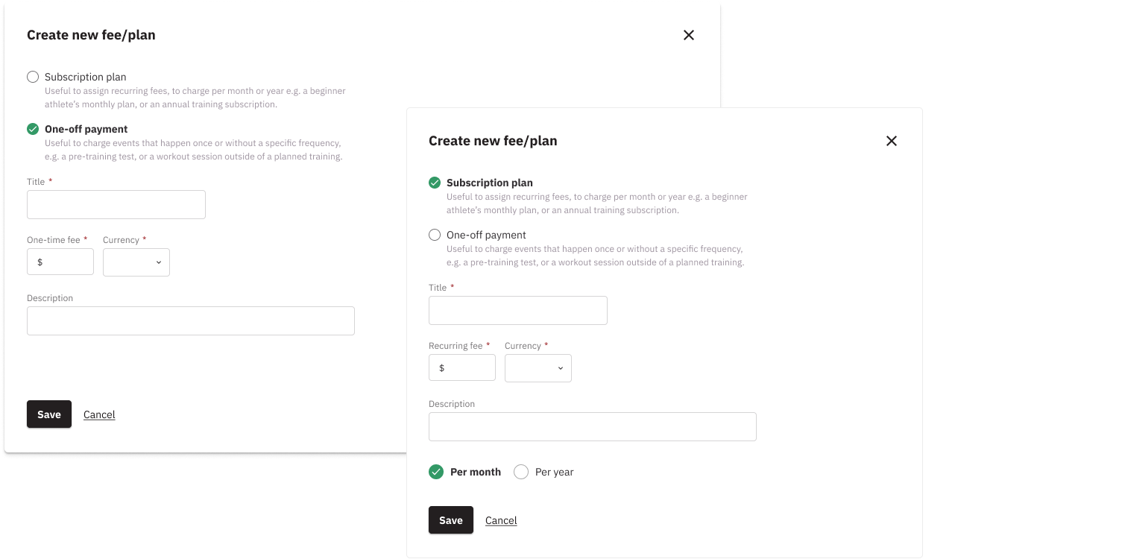1122x559 pixels.
Task: Select Subscription plan radio in back dialog
Action: click(x=33, y=77)
